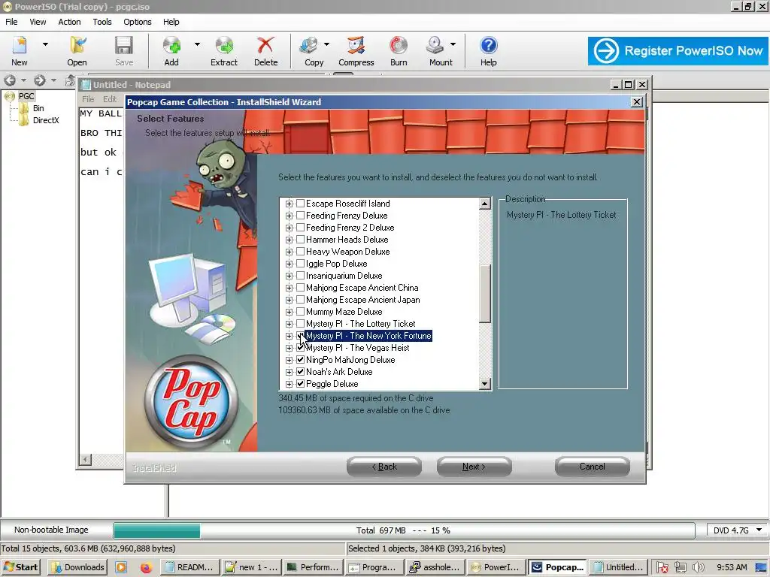The width and height of the screenshot is (770, 577).
Task: Check the Hammer Heads Deluxe checkbox
Action: 301,240
